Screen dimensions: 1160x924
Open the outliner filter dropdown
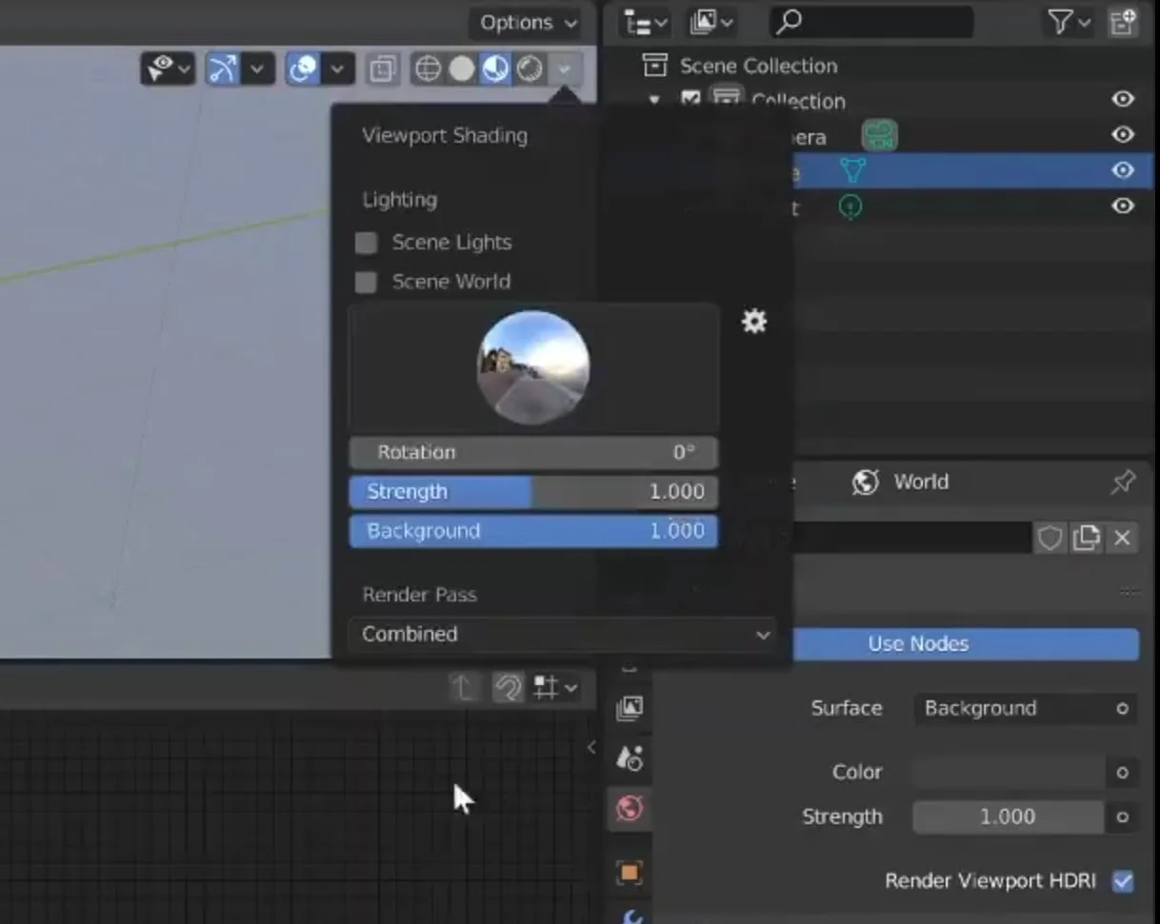pyautogui.click(x=1067, y=22)
